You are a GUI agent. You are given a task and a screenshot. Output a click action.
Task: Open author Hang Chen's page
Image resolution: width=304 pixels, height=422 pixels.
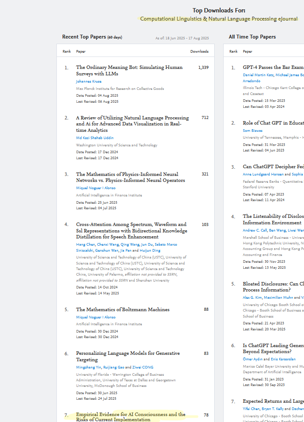pos(86,244)
